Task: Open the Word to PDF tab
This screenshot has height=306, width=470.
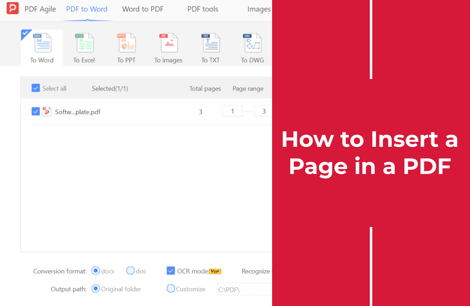Action: click(x=143, y=9)
